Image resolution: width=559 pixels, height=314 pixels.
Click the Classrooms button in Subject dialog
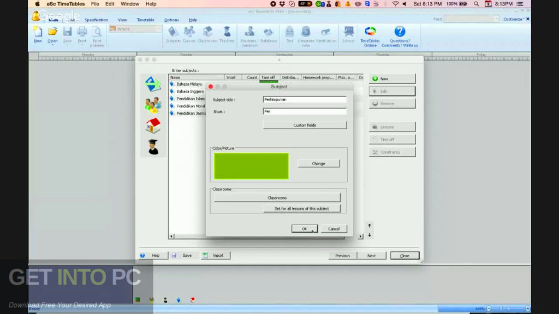pyautogui.click(x=277, y=197)
